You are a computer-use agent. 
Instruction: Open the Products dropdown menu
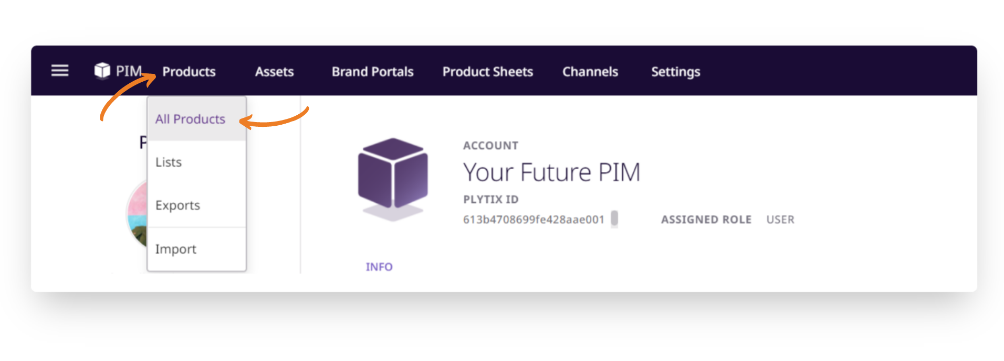(188, 72)
